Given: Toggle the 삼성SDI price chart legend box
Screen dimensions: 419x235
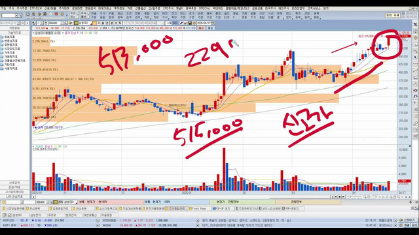Looking at the screenshot, I should tap(33, 33).
